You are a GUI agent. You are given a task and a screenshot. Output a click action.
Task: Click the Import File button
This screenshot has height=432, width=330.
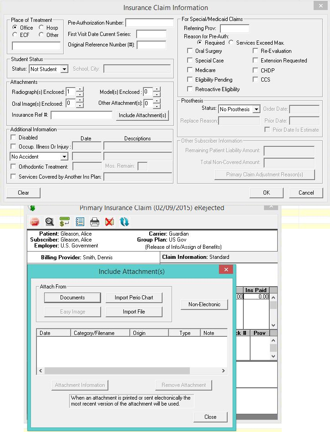pos(134,312)
